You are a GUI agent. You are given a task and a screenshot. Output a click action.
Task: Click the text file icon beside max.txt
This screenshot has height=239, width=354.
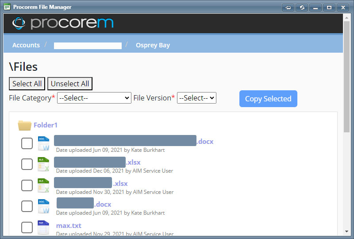43,227
